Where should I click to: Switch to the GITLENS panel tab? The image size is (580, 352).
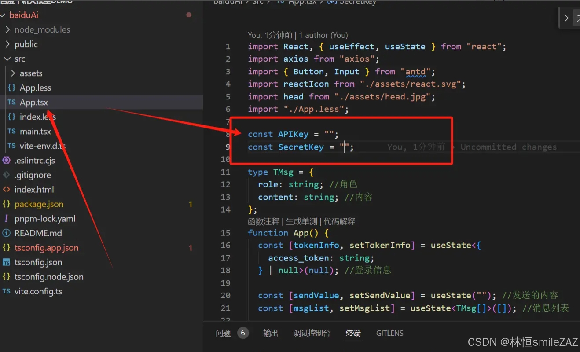(390, 333)
